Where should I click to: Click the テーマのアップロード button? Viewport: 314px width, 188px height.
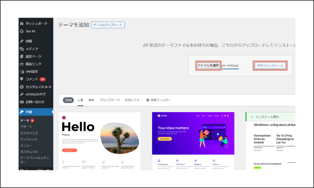click(x=108, y=25)
